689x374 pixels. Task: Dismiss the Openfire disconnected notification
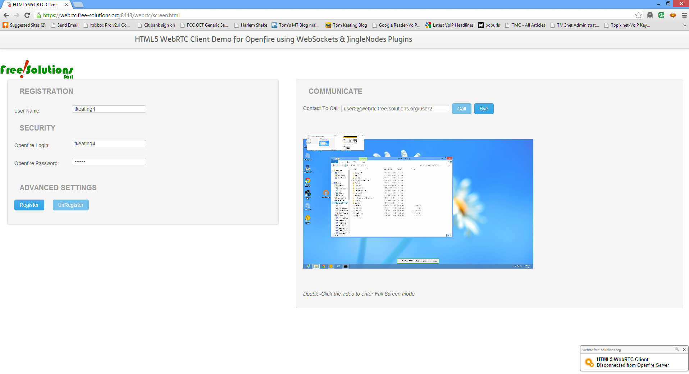coord(684,349)
